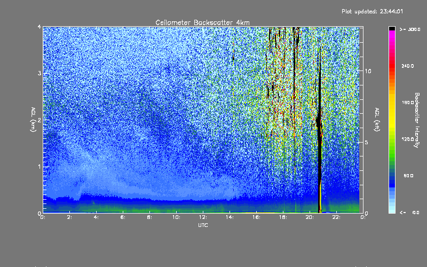Click the "8:" UTC hour tick label
The width and height of the screenshot is (427, 267).
149,217
